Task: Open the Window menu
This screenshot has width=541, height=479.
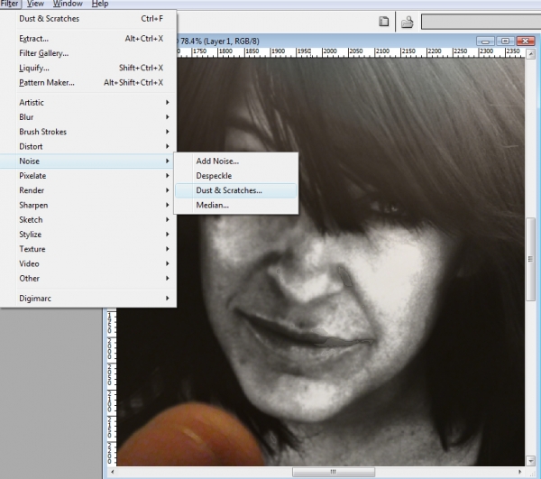Action: point(68,4)
